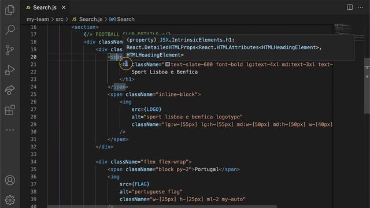Show additional views via ellipsis
370x208 pixels.
pos(10,130)
